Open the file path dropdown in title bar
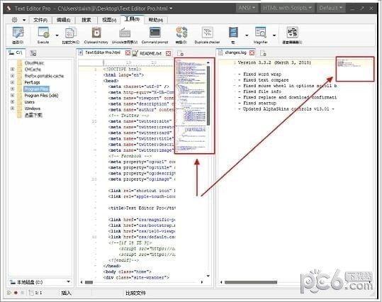 click(x=172, y=9)
